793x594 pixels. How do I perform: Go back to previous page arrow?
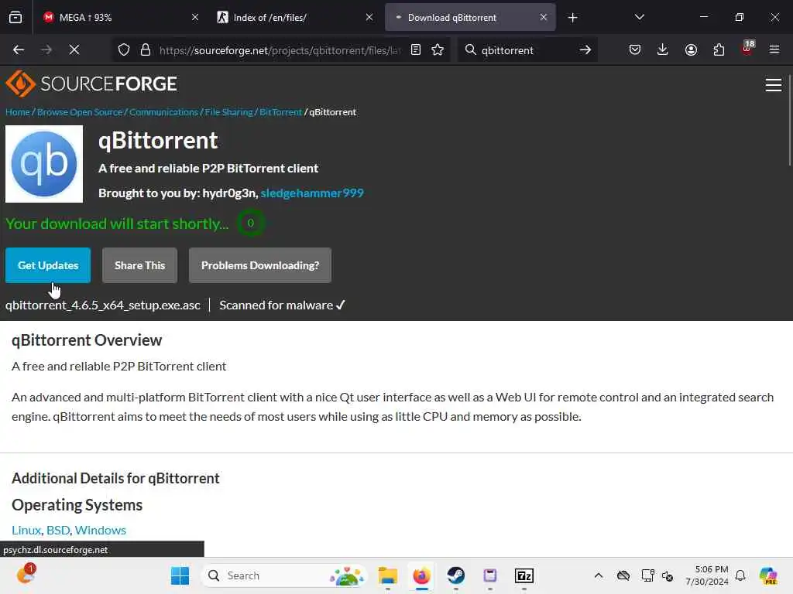(19, 50)
